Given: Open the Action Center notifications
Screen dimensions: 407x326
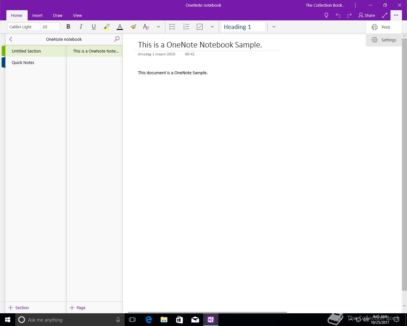Looking at the screenshot, I should tap(397, 320).
